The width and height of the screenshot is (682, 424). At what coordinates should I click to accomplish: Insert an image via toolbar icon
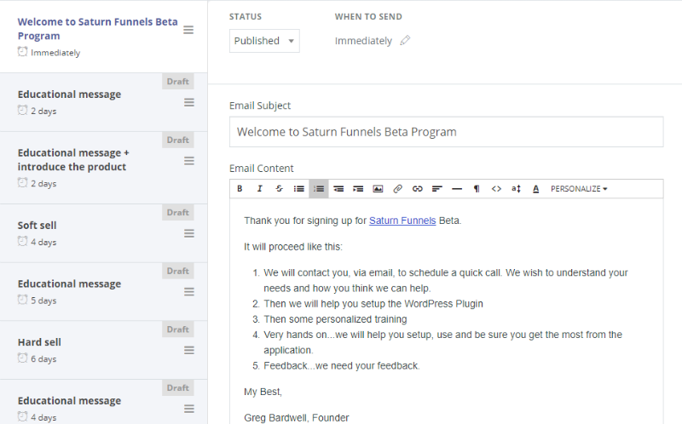pyautogui.click(x=378, y=188)
